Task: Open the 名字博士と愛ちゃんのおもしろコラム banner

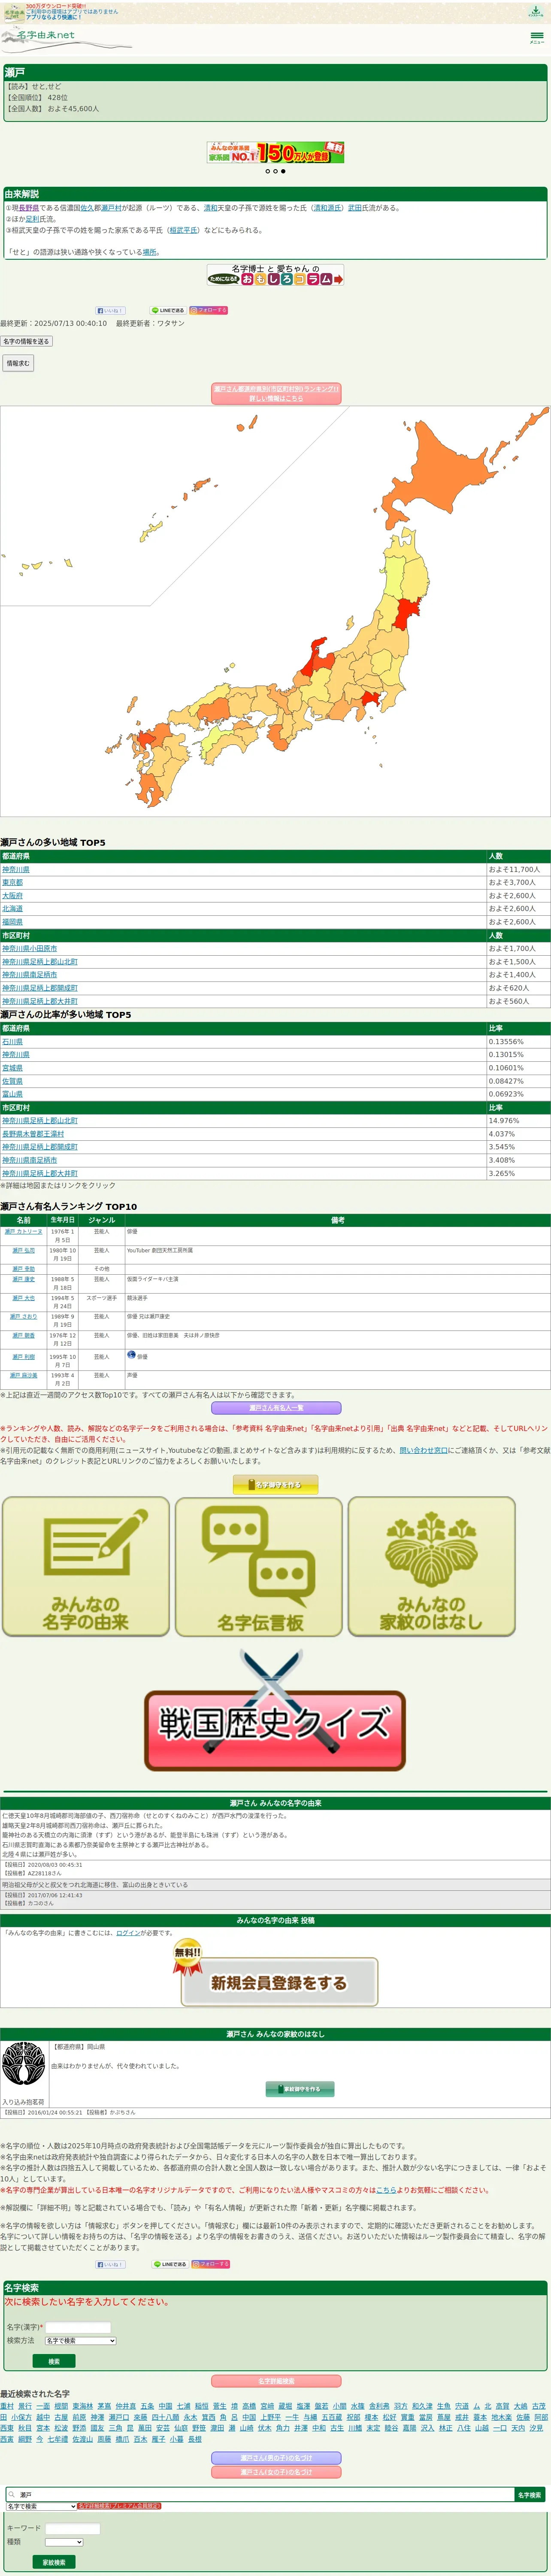Action: [x=275, y=275]
